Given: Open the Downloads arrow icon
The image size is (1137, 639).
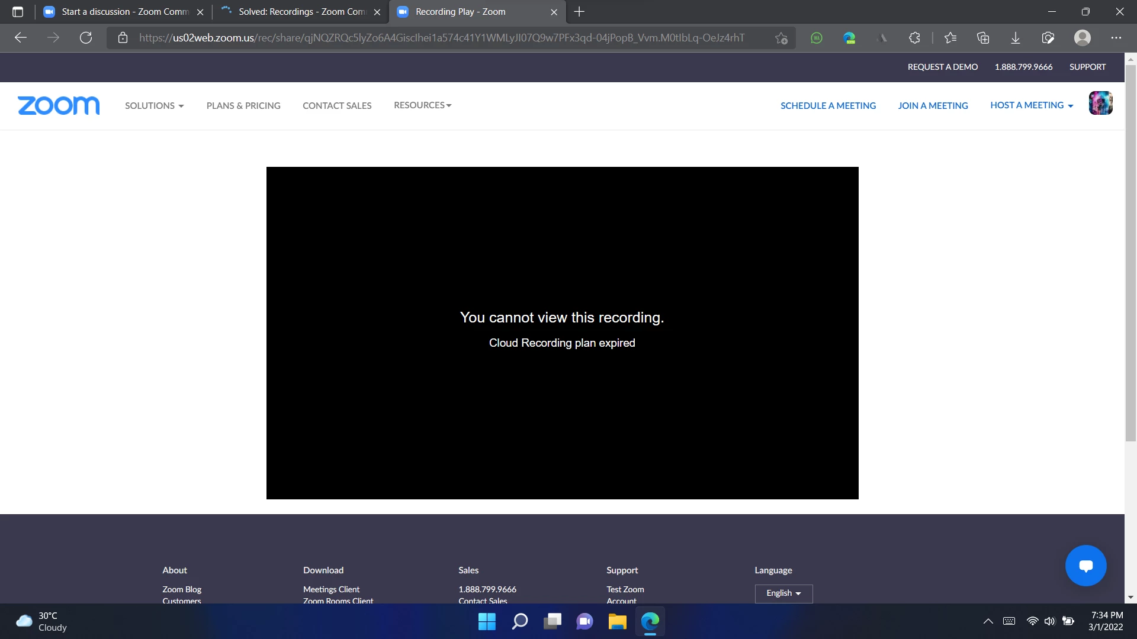Looking at the screenshot, I should (1015, 38).
